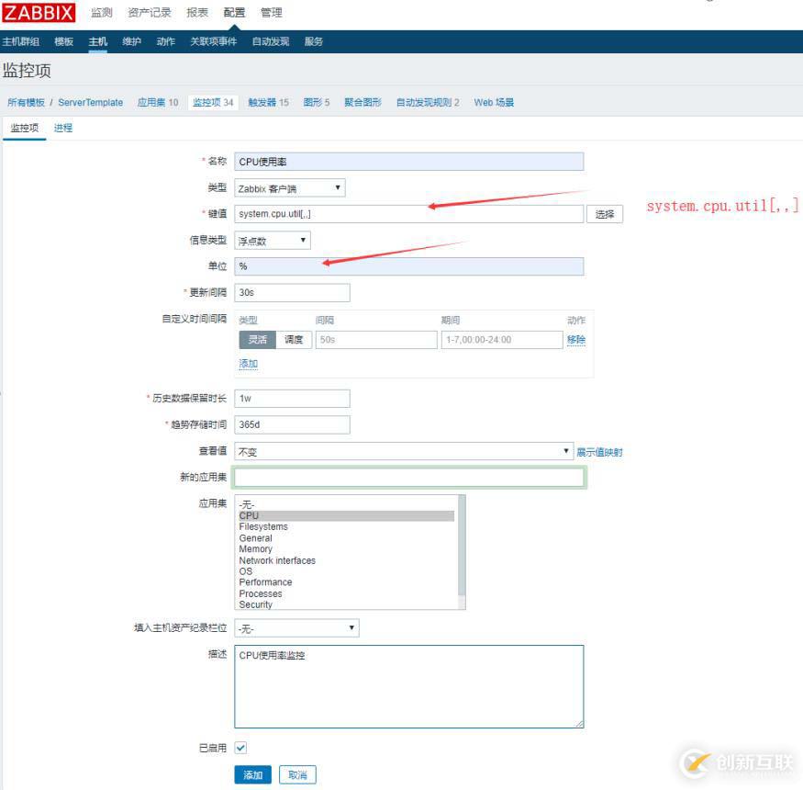Click the 应用集 list scrollbar
The width and height of the screenshot is (803, 790).
coord(462,552)
